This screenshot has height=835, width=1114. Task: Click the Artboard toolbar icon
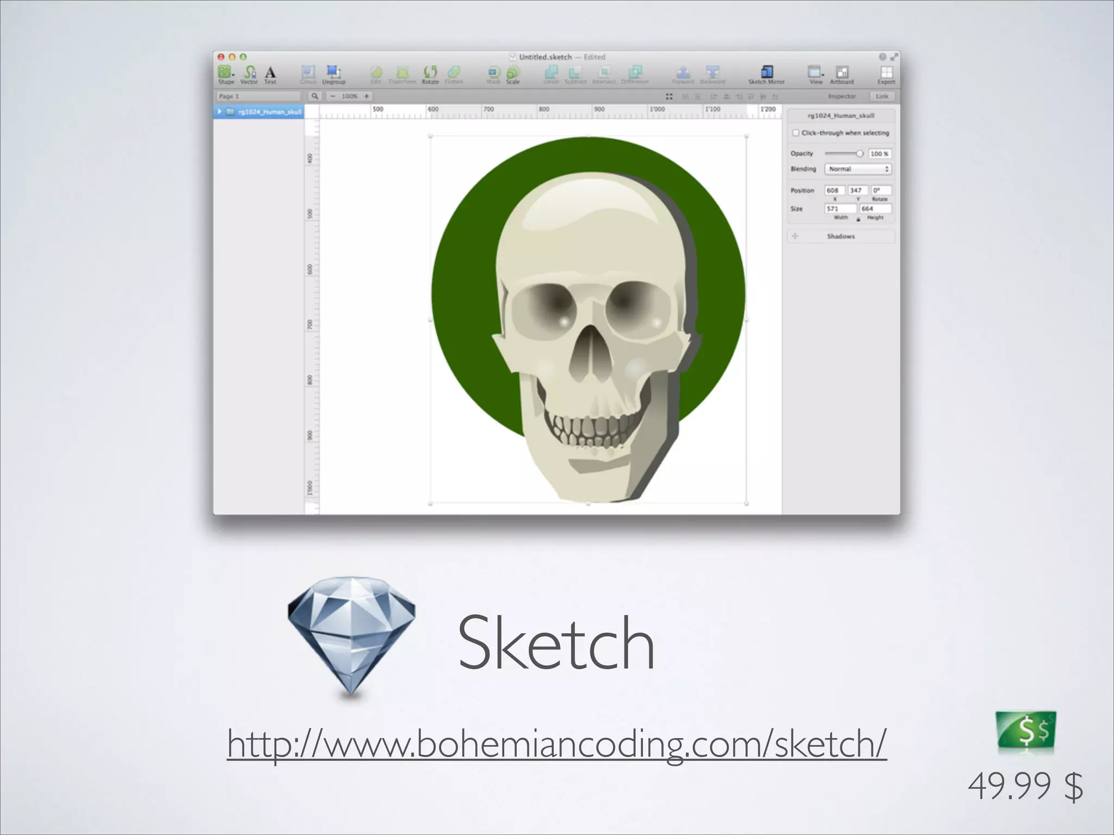841,74
